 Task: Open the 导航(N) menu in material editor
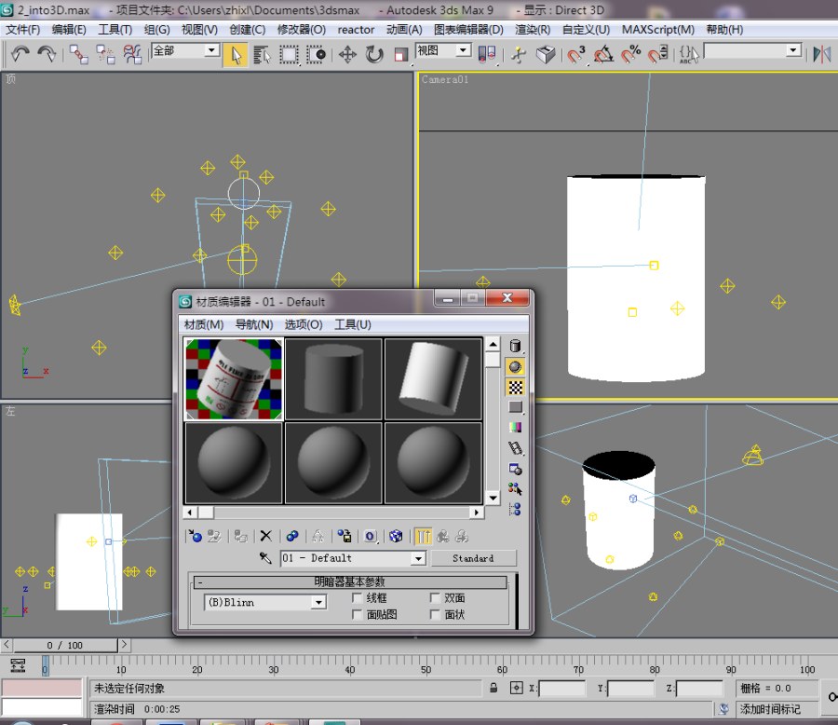254,324
